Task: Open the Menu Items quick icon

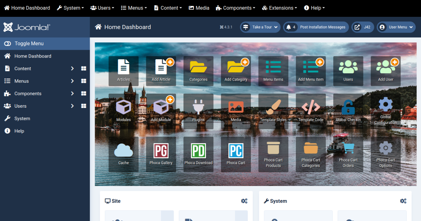Action: tap(273, 71)
